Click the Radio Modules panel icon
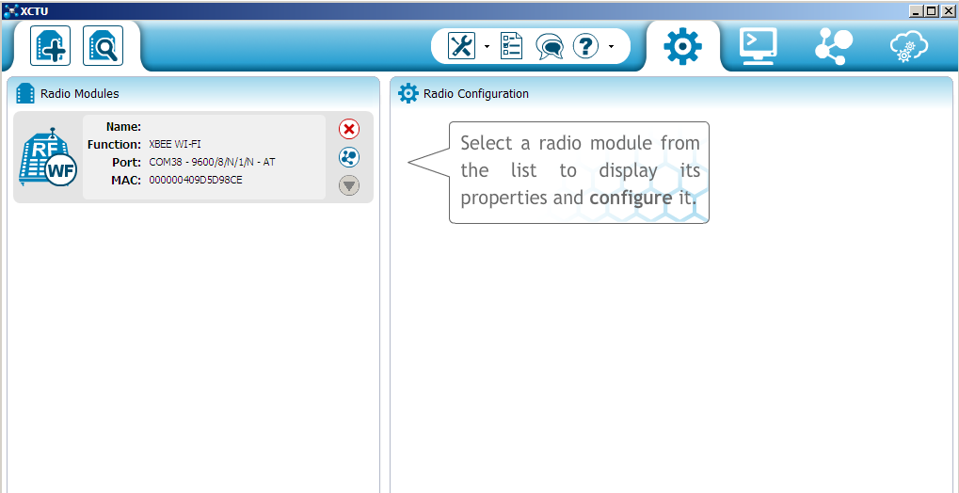The height and width of the screenshot is (493, 959). coord(25,93)
